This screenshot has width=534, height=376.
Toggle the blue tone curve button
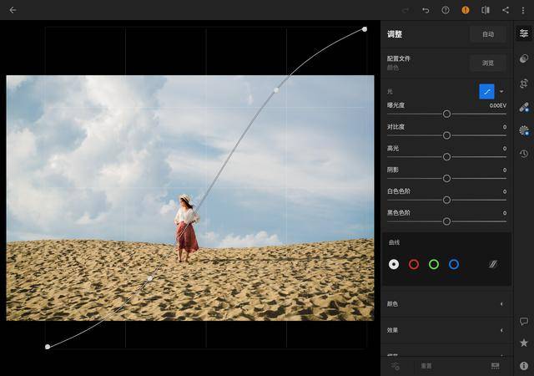pyautogui.click(x=486, y=91)
